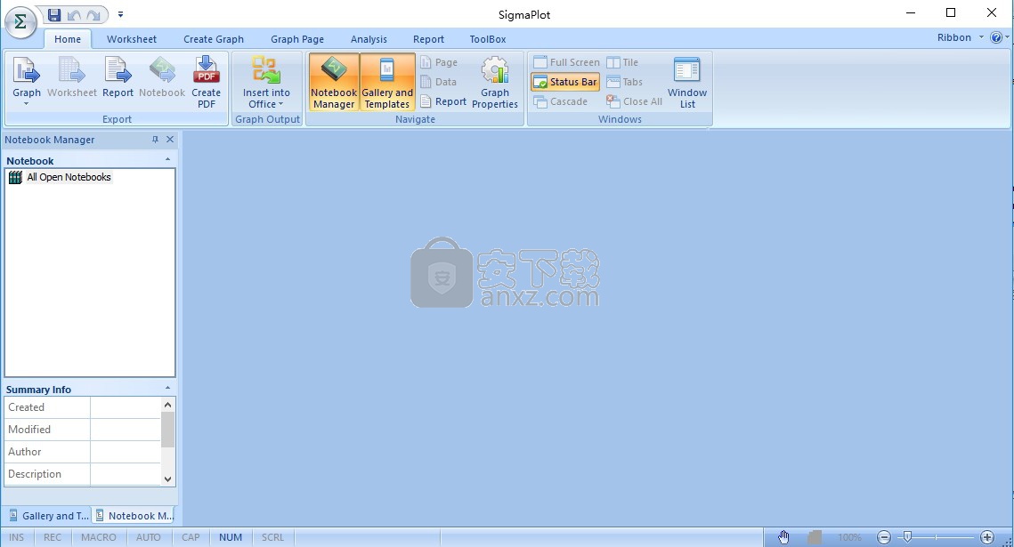The image size is (1014, 547).
Task: Open the Analysis ribbon tab
Action: point(369,39)
